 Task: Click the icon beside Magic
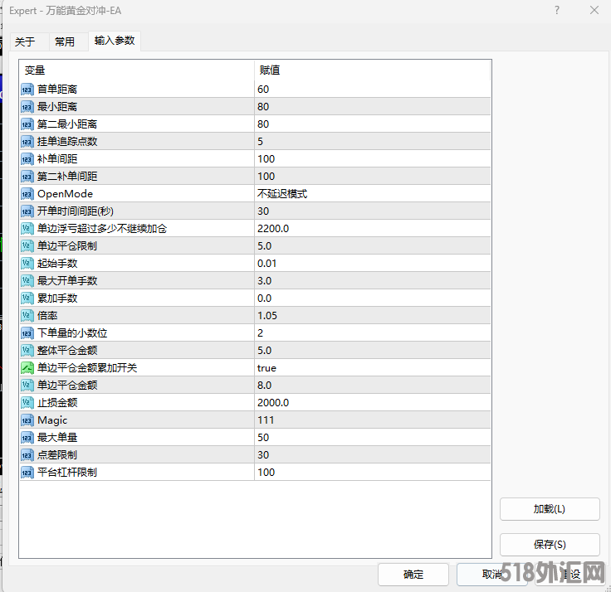pyautogui.click(x=27, y=420)
